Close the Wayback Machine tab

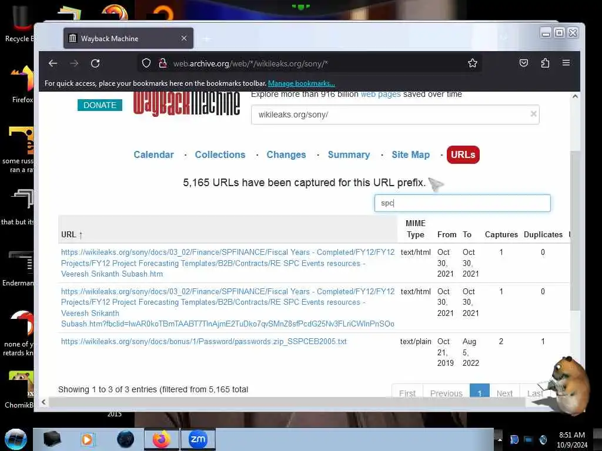[x=184, y=38]
